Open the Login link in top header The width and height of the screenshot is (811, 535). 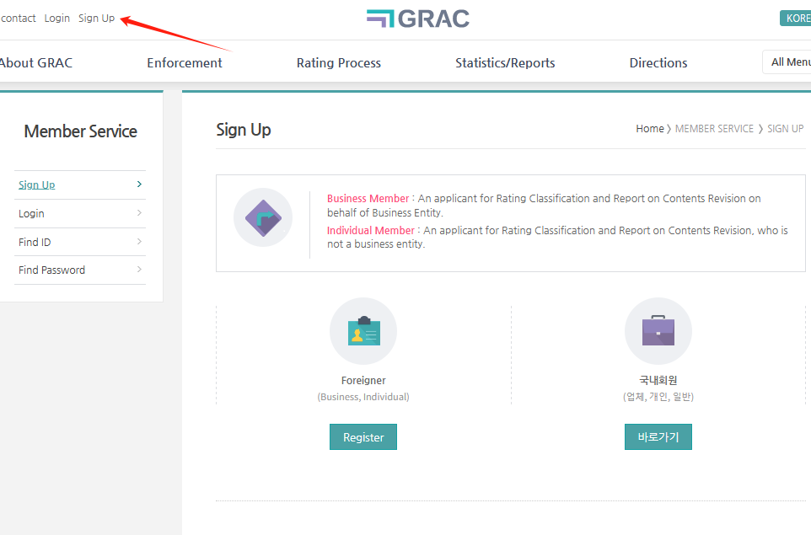[x=56, y=18]
